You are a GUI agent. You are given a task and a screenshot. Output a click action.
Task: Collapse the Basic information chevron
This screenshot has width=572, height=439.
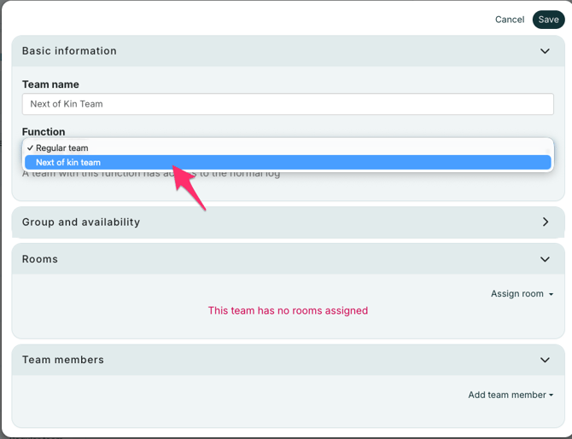(x=545, y=51)
